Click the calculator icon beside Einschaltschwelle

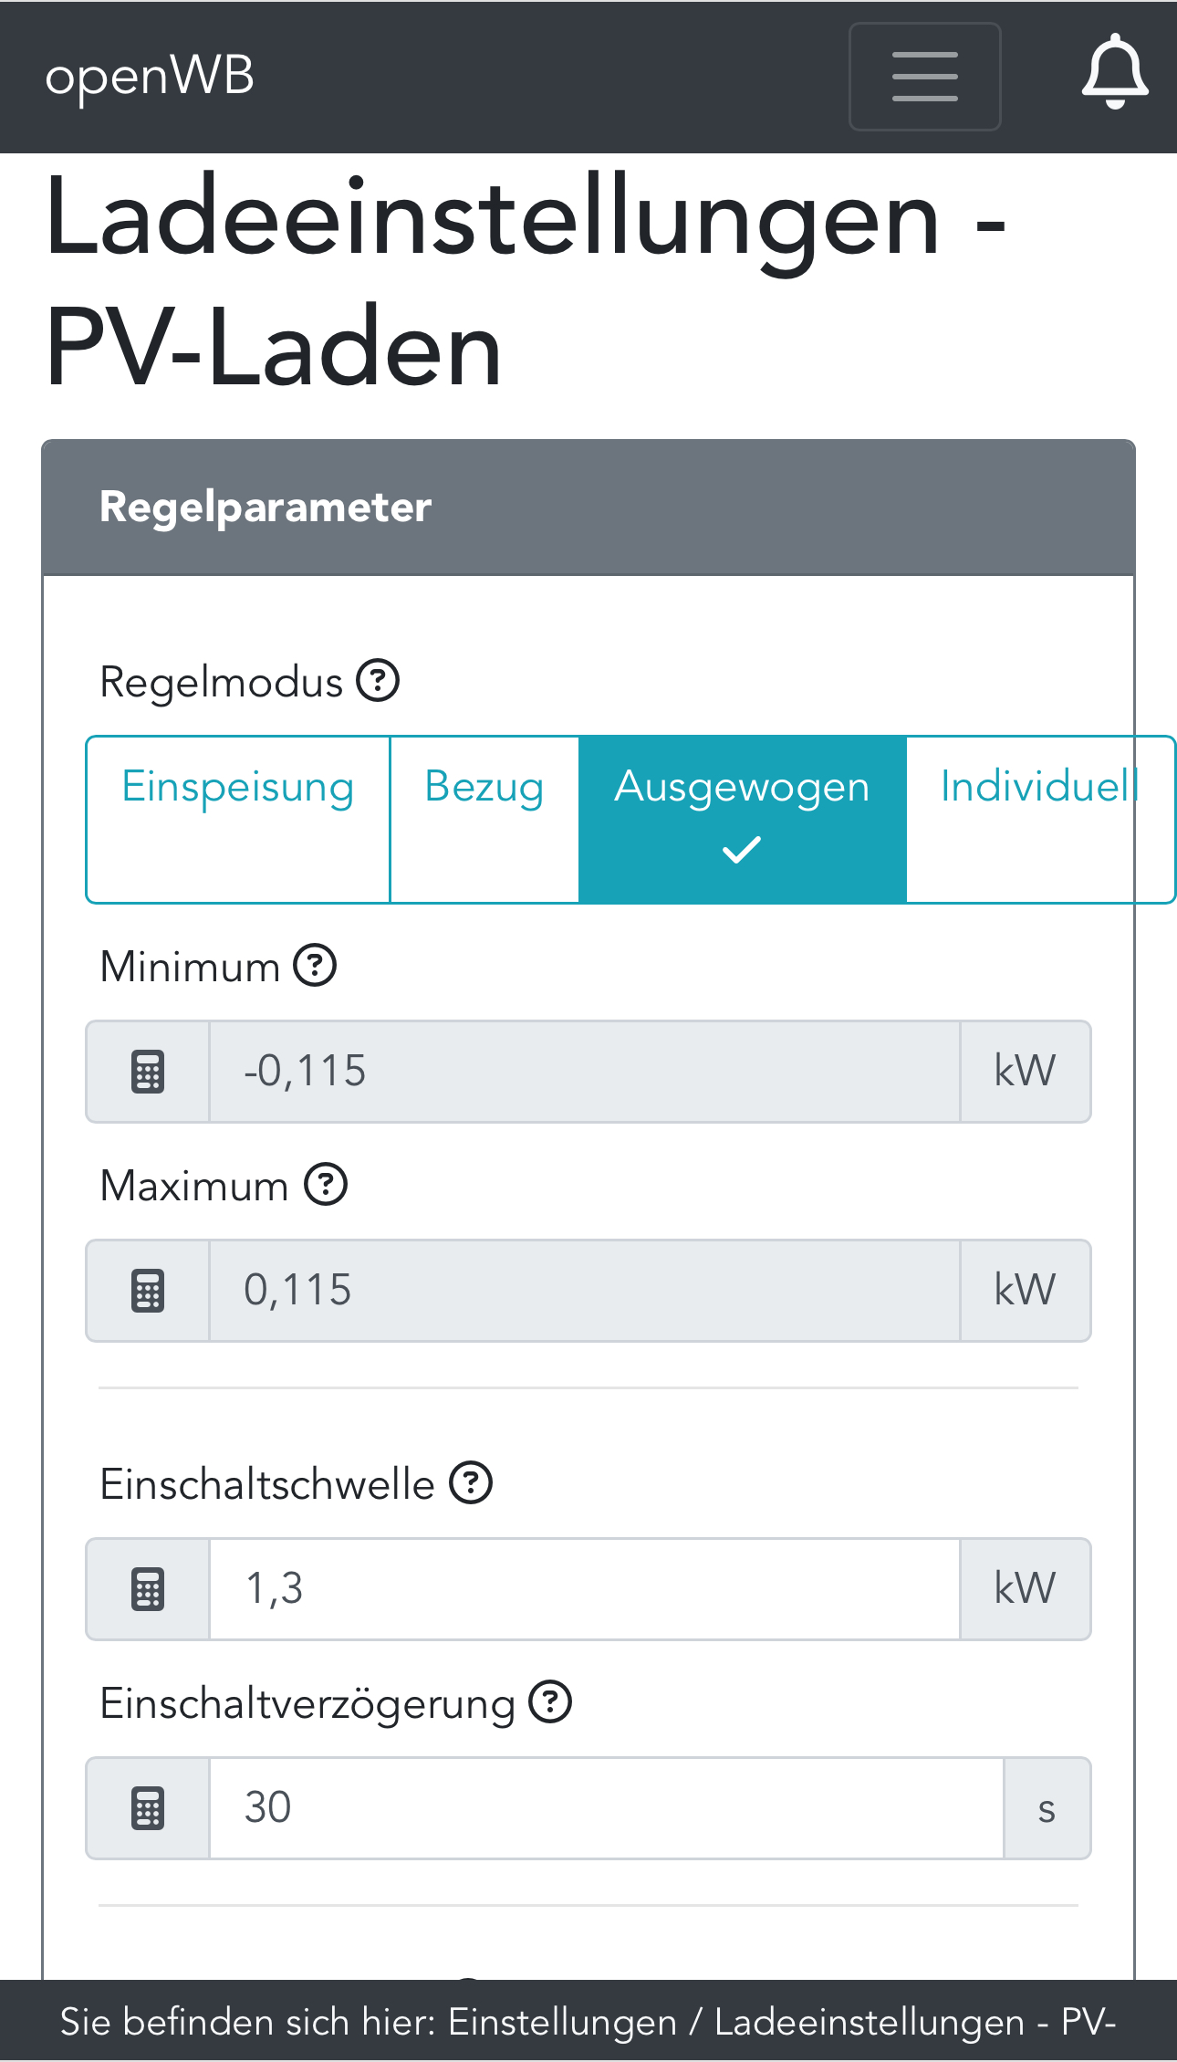click(x=148, y=1589)
